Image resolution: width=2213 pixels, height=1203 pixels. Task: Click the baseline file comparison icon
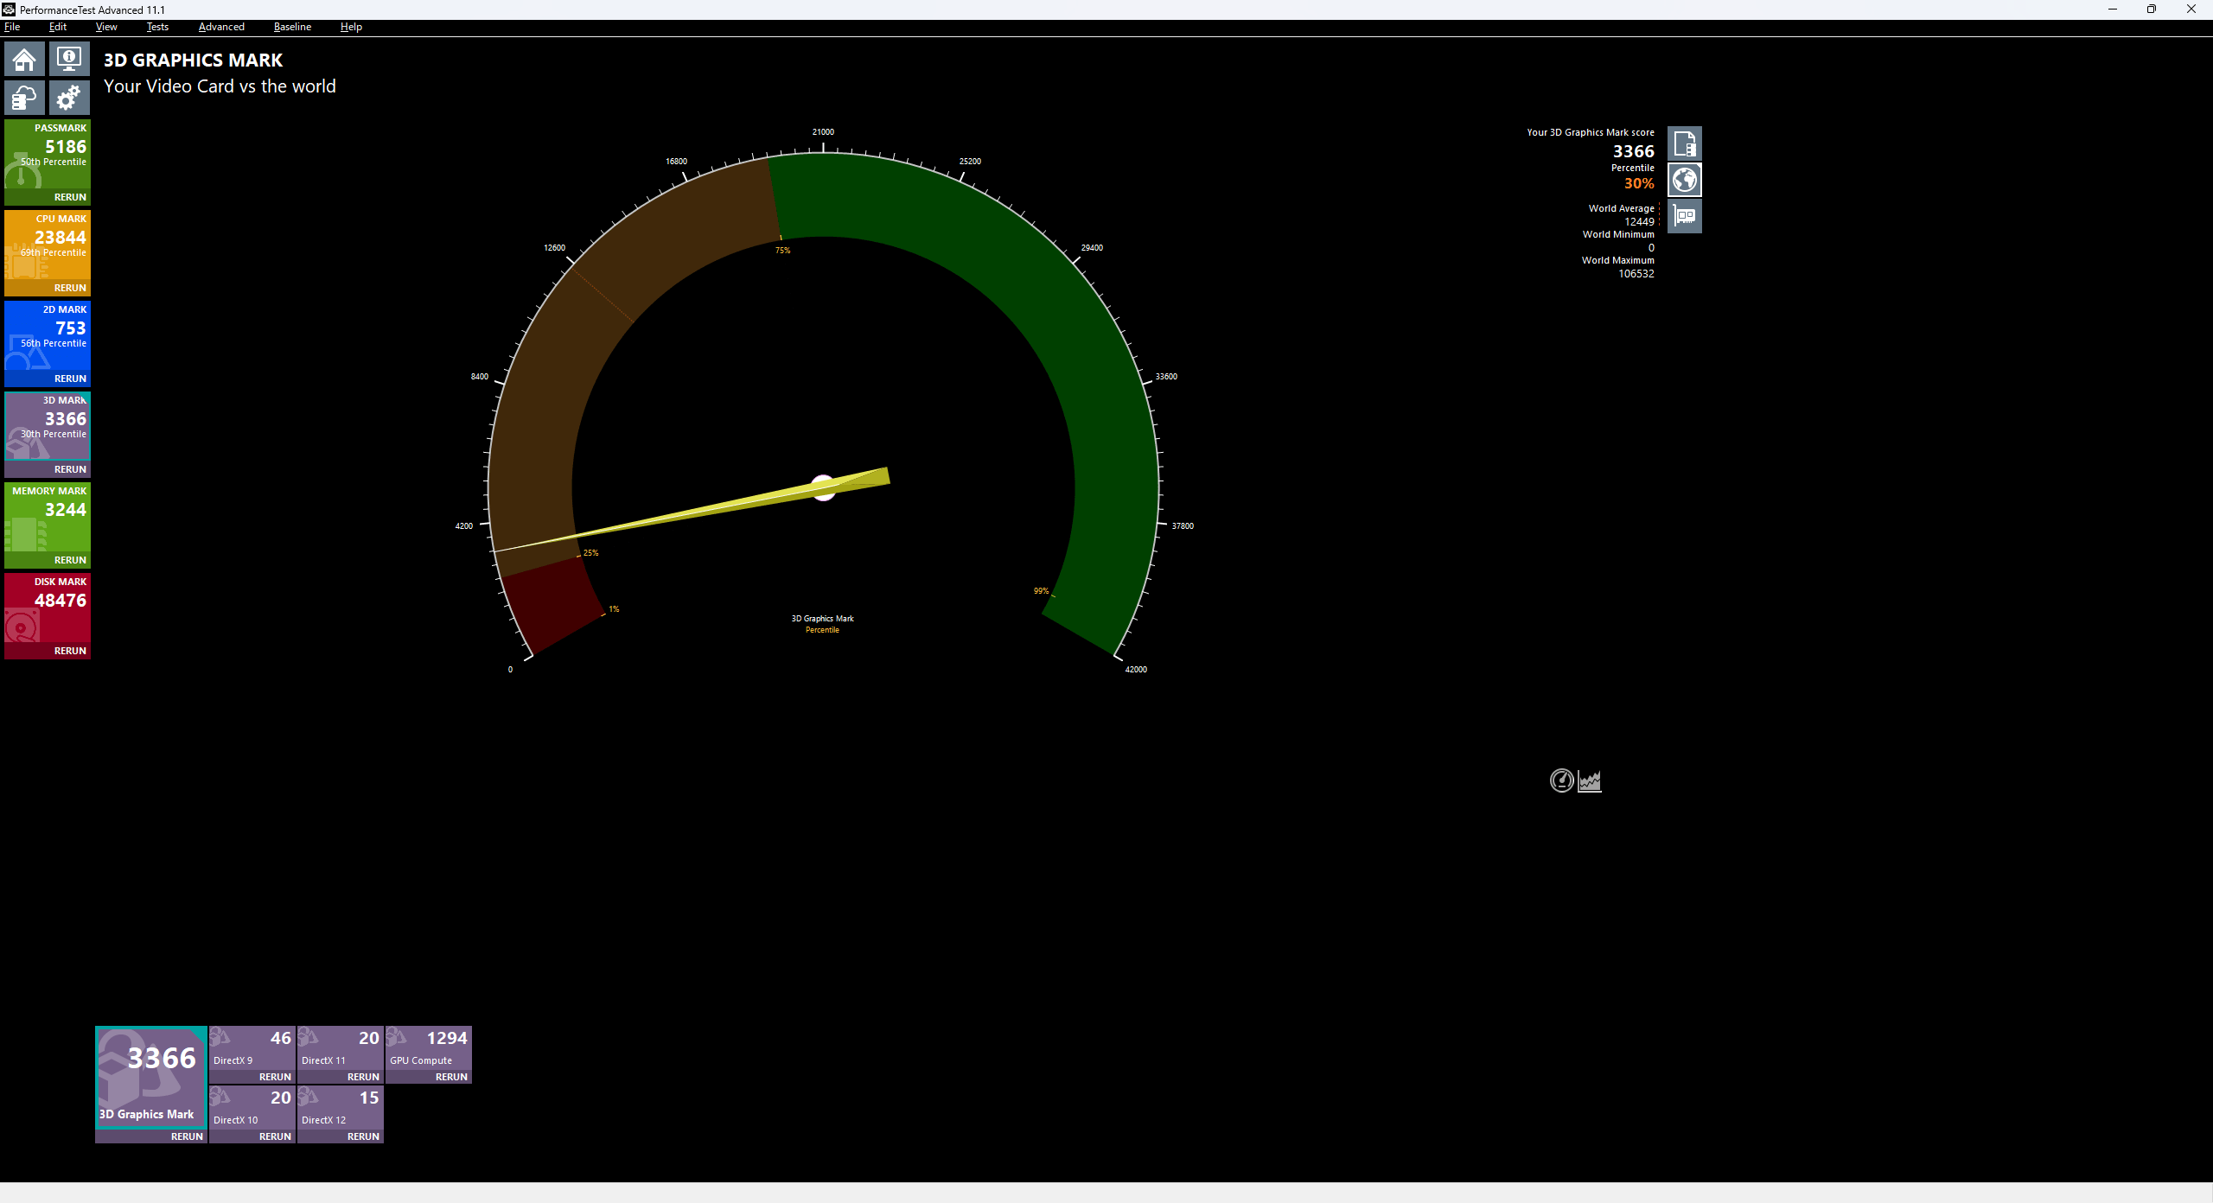(x=1684, y=143)
